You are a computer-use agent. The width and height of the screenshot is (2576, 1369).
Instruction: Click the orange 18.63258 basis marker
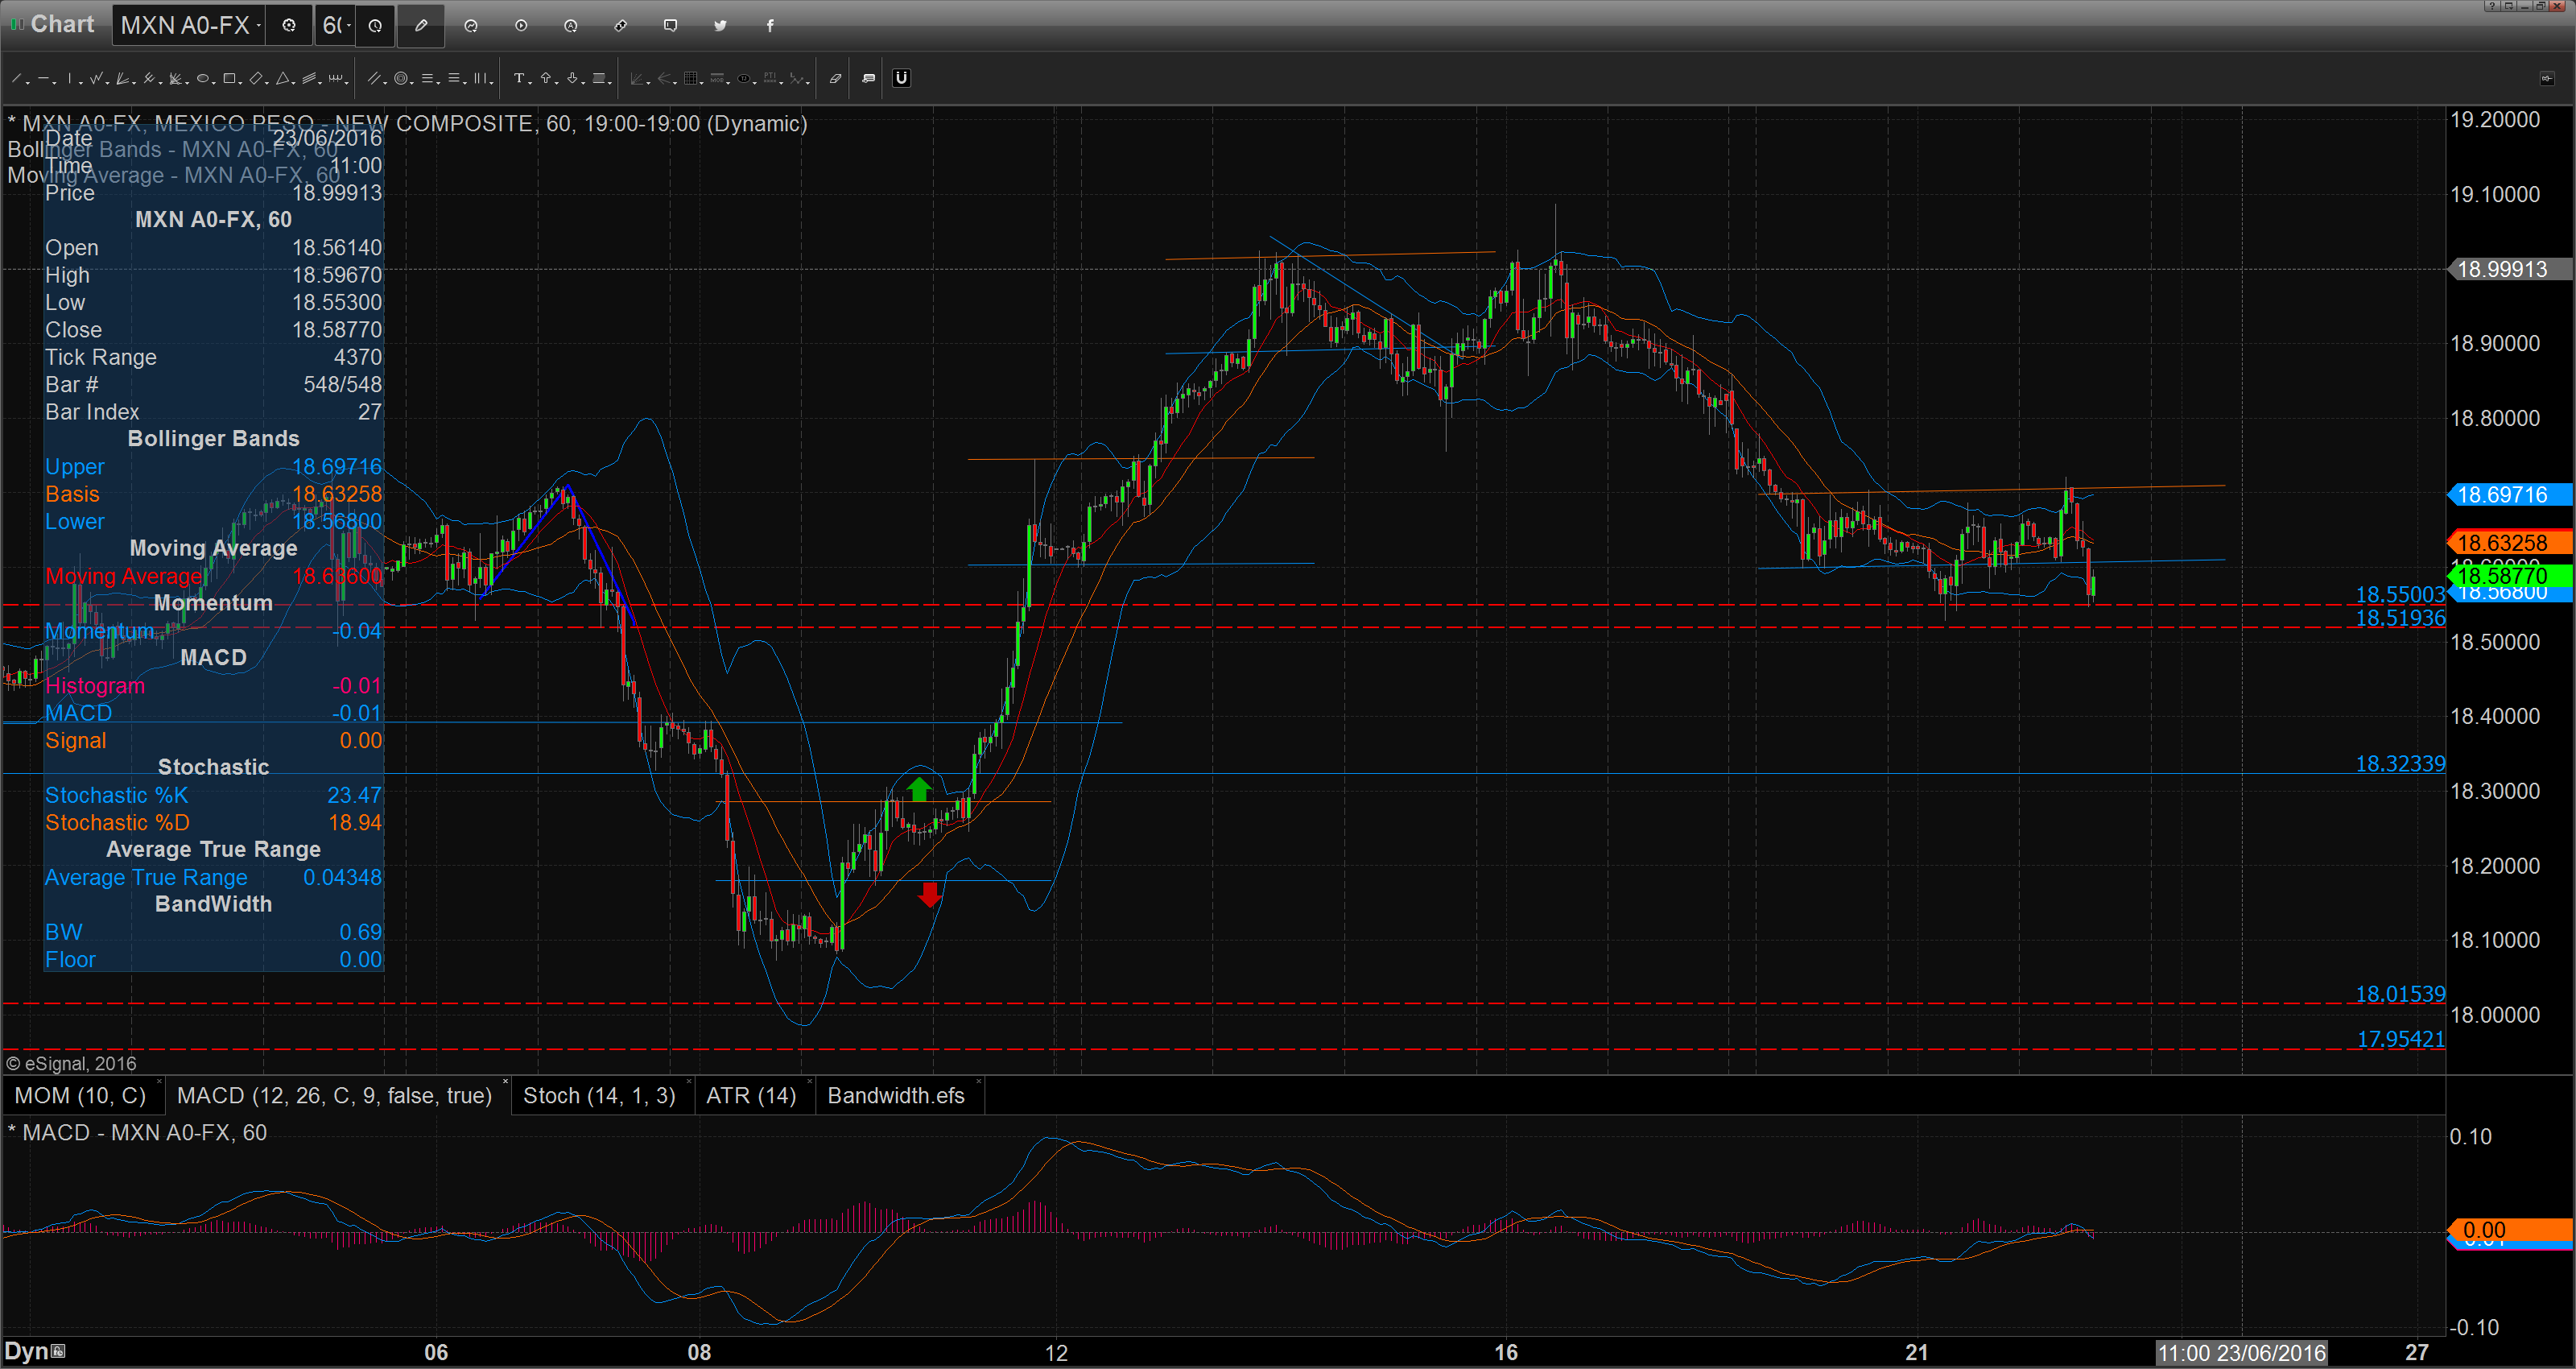[2509, 543]
